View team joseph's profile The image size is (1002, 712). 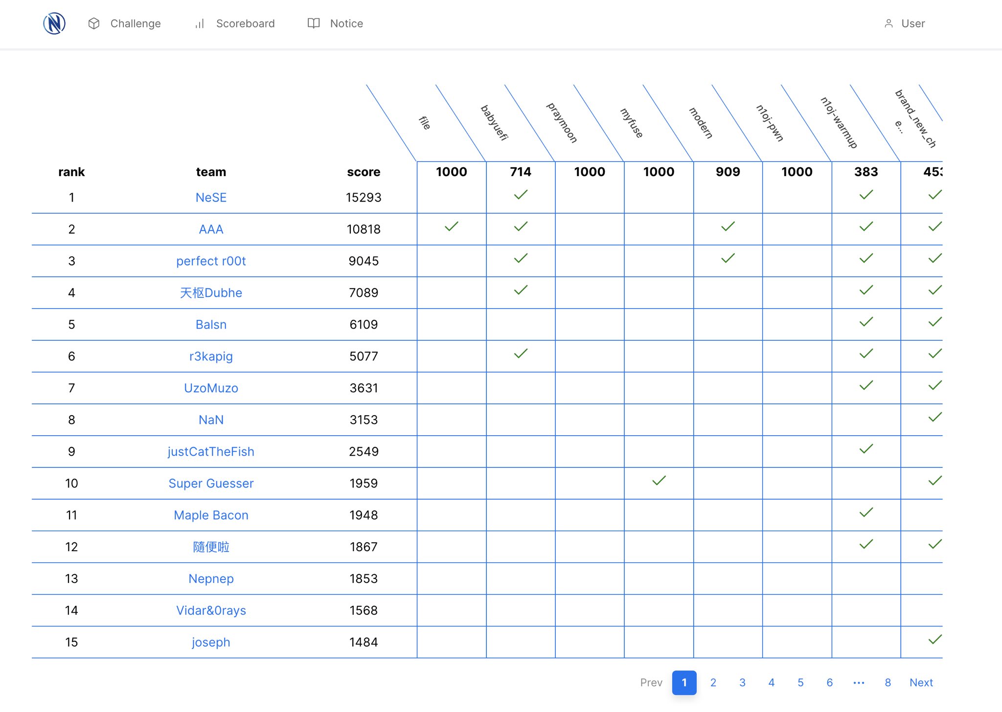point(211,642)
